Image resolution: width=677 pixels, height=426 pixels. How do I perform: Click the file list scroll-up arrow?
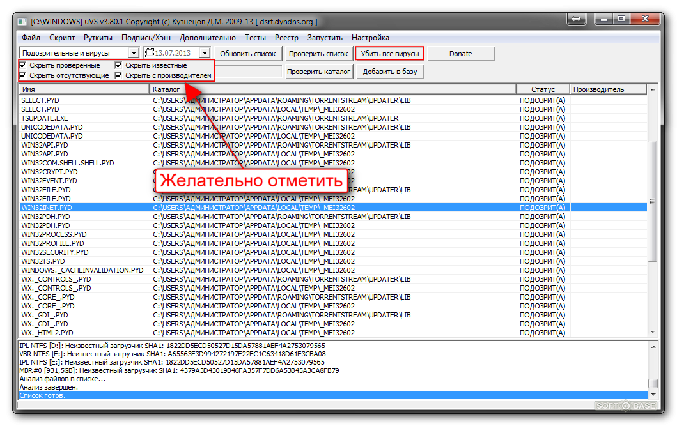653,90
